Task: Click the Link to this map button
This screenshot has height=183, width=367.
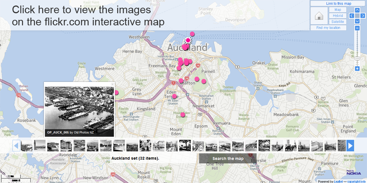Action: coord(338,4)
